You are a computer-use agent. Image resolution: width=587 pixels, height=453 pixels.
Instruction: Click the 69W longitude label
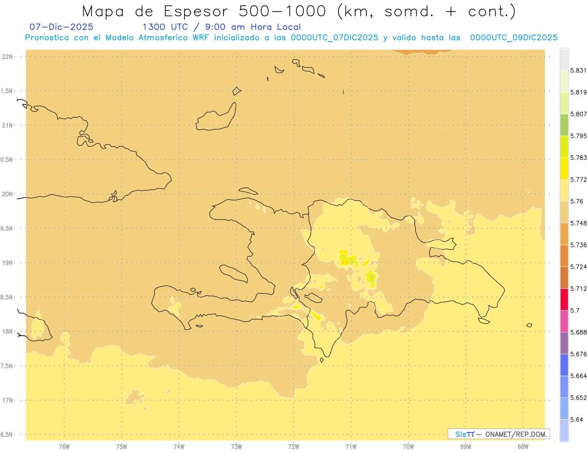coord(466,447)
